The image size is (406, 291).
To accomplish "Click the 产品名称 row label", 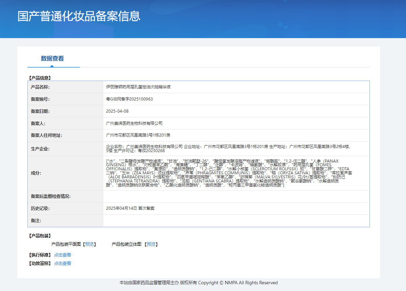I will pyautogui.click(x=40, y=87).
